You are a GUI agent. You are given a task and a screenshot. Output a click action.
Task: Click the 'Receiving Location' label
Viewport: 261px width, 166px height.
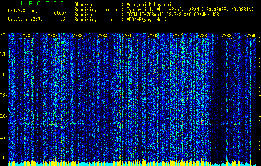[x=97, y=10]
